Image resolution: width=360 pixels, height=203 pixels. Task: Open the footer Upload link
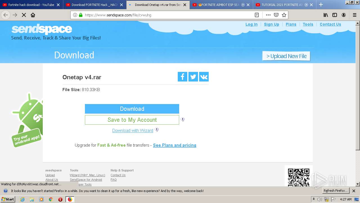click(50, 175)
